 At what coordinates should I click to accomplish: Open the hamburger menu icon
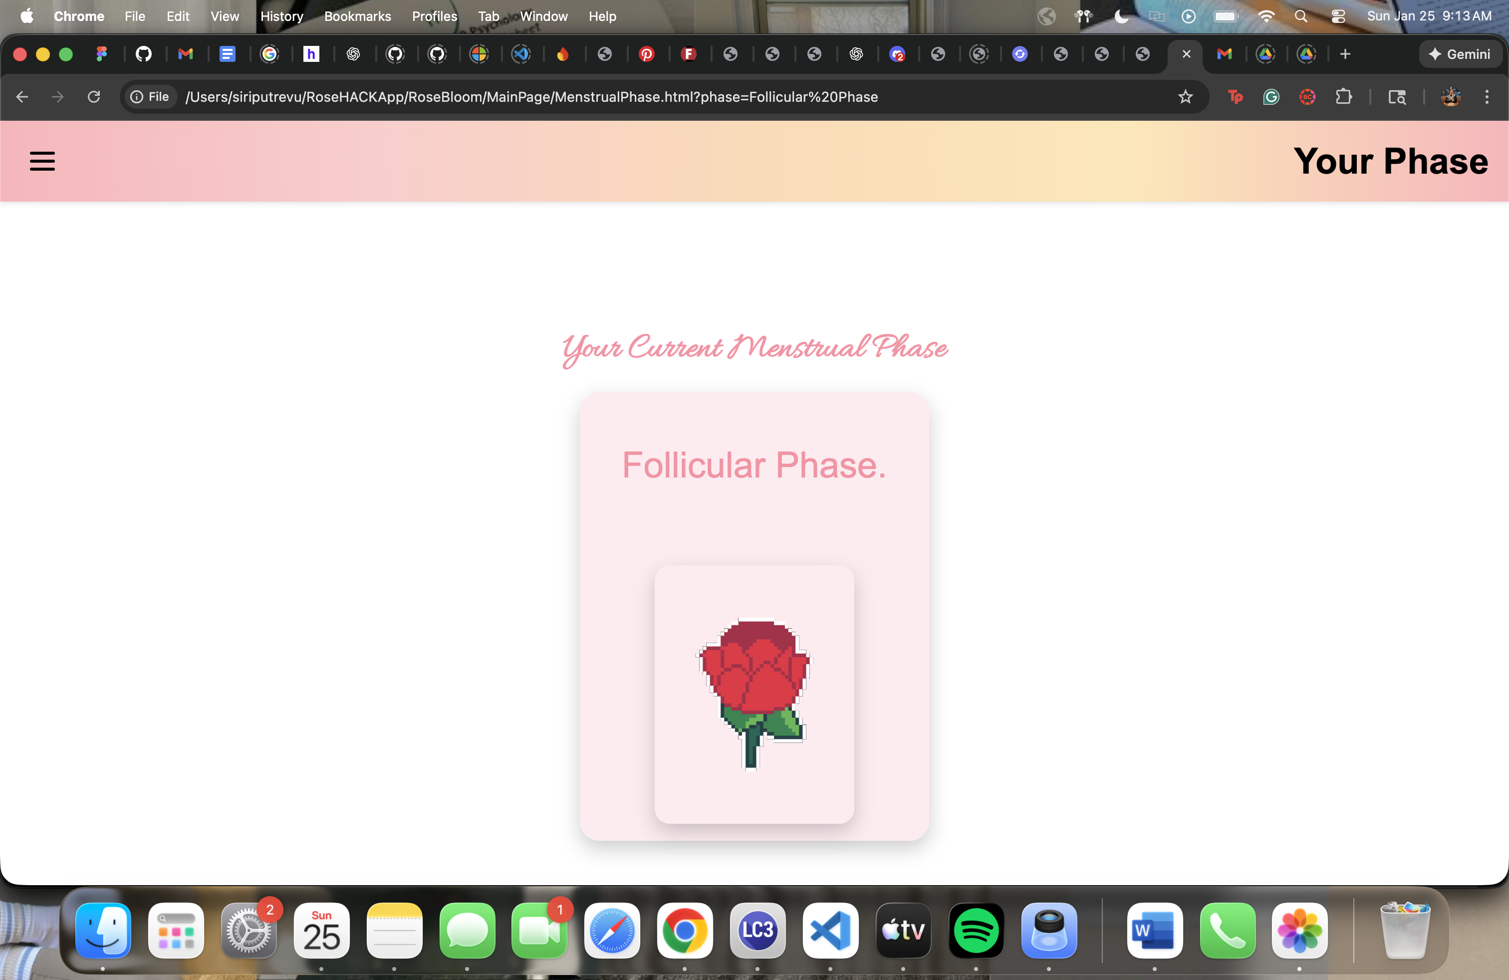coord(42,161)
